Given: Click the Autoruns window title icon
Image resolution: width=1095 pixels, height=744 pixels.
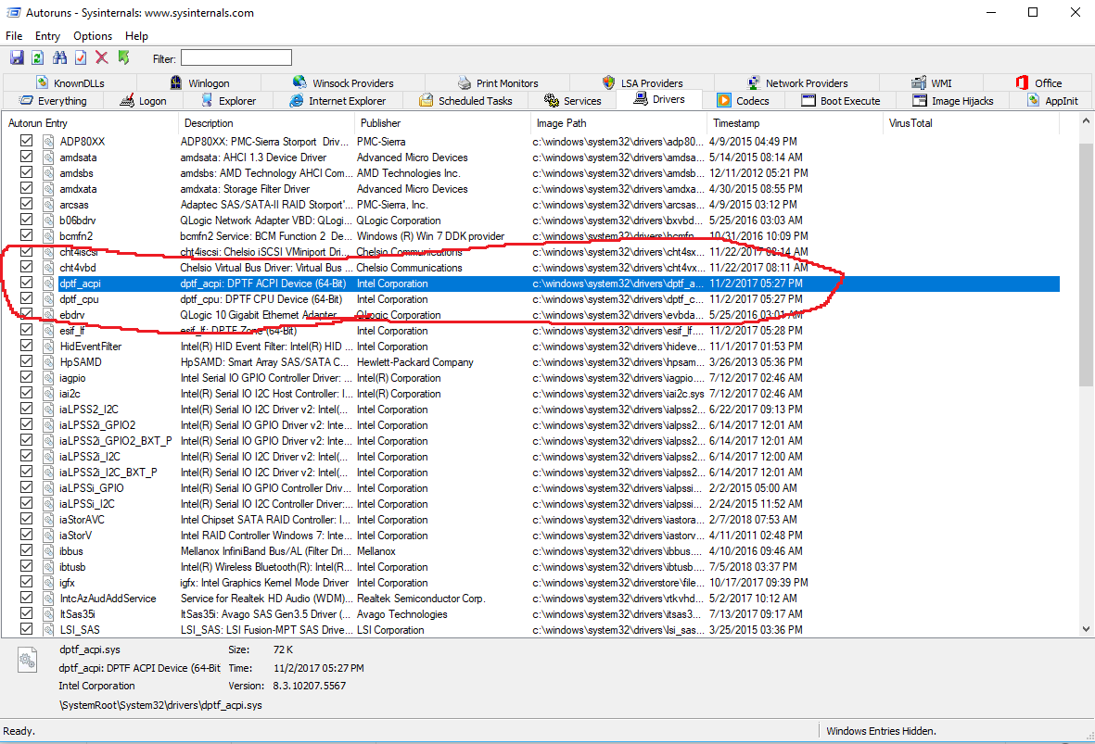Looking at the screenshot, I should click(13, 13).
